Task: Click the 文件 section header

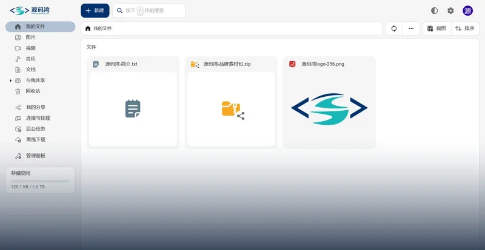Action: click(92, 47)
